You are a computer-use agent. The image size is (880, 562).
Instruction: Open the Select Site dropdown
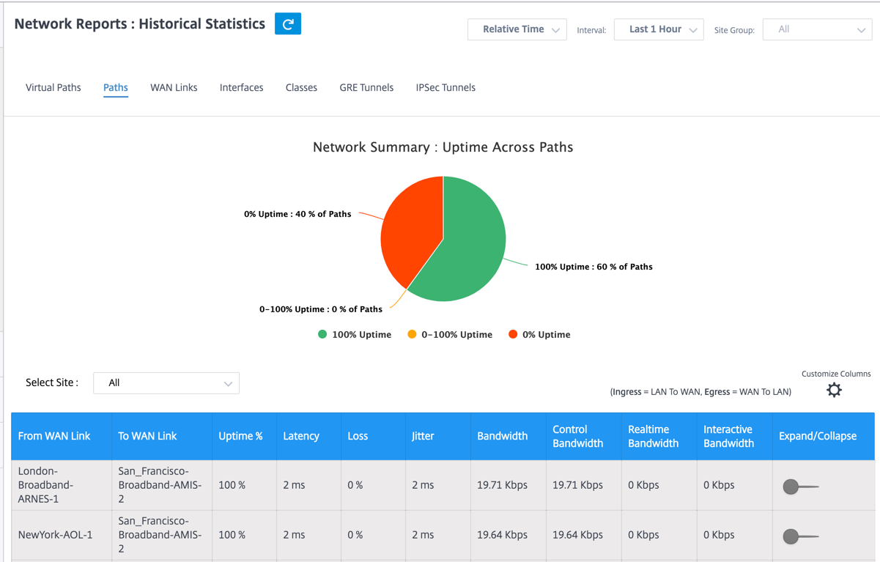166,383
